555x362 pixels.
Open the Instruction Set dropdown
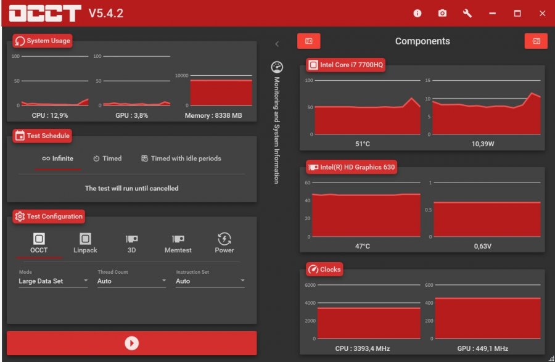(x=210, y=281)
